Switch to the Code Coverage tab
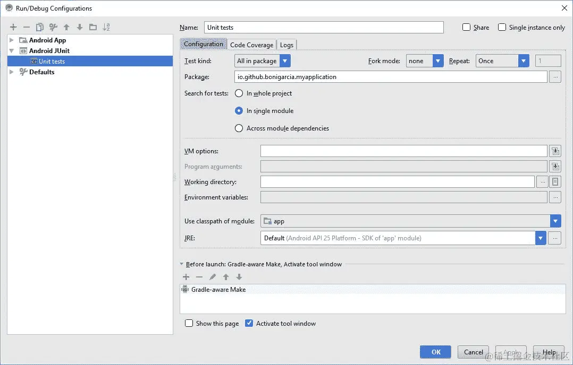573x365 pixels. point(252,45)
